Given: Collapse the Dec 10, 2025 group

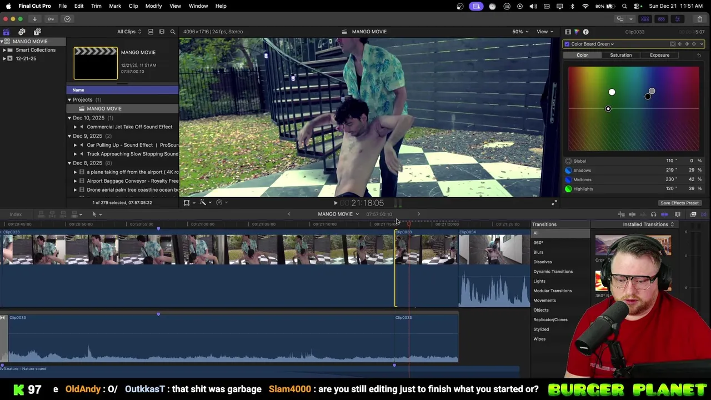Looking at the screenshot, I should (x=69, y=118).
